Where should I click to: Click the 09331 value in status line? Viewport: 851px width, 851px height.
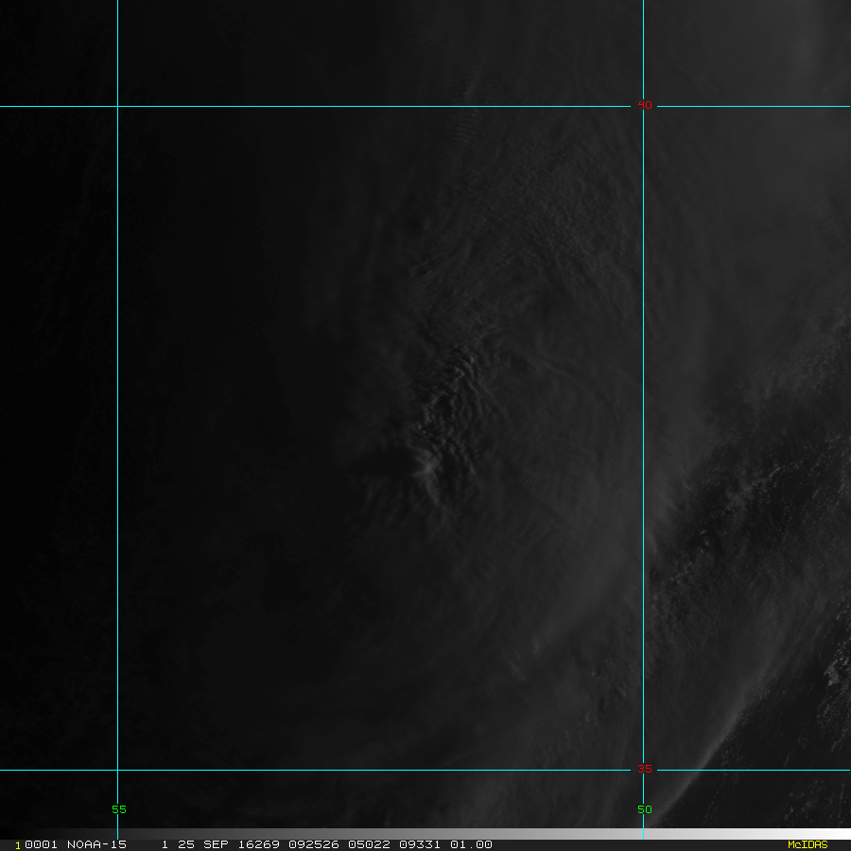pos(419,844)
